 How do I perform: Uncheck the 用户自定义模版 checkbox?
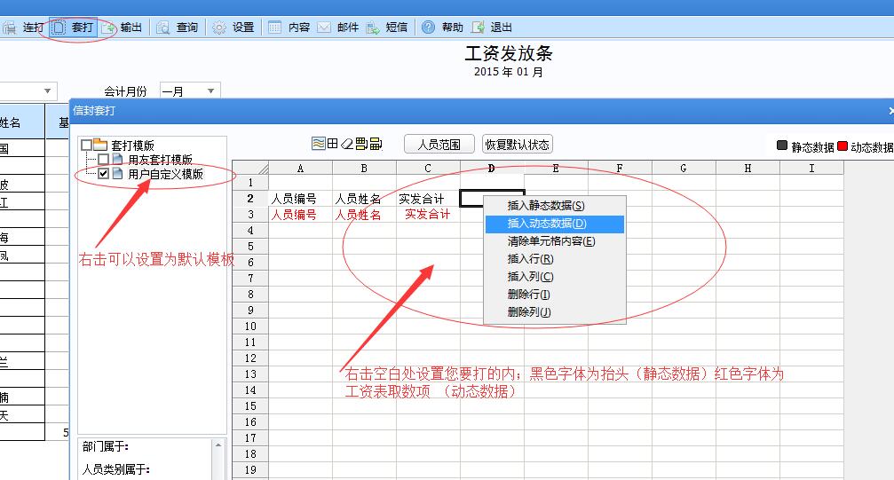pyautogui.click(x=104, y=174)
